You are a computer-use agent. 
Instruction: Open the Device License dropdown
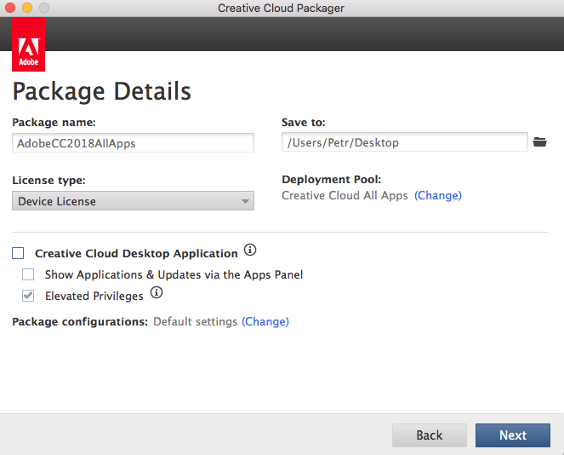pos(133,201)
